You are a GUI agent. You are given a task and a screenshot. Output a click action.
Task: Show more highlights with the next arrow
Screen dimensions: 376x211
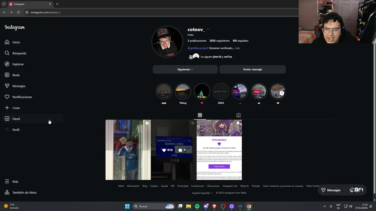pos(282,93)
